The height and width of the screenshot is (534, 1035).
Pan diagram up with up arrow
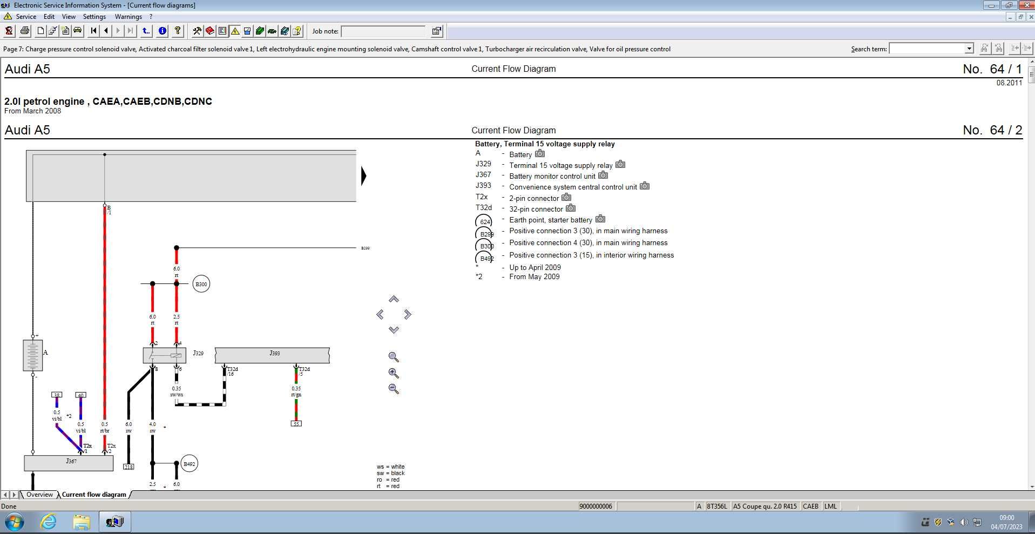(x=394, y=299)
